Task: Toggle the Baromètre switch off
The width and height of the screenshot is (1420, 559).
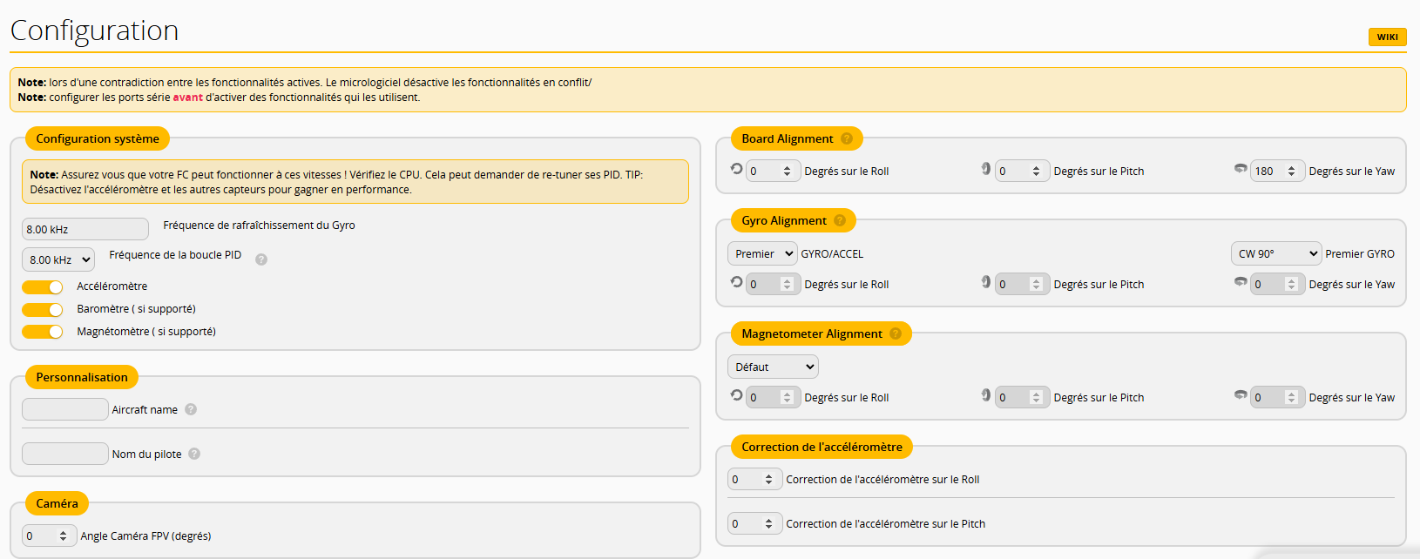Action: click(x=43, y=309)
